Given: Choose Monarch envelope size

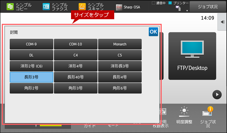Looking at the screenshot, I should point(120,44).
